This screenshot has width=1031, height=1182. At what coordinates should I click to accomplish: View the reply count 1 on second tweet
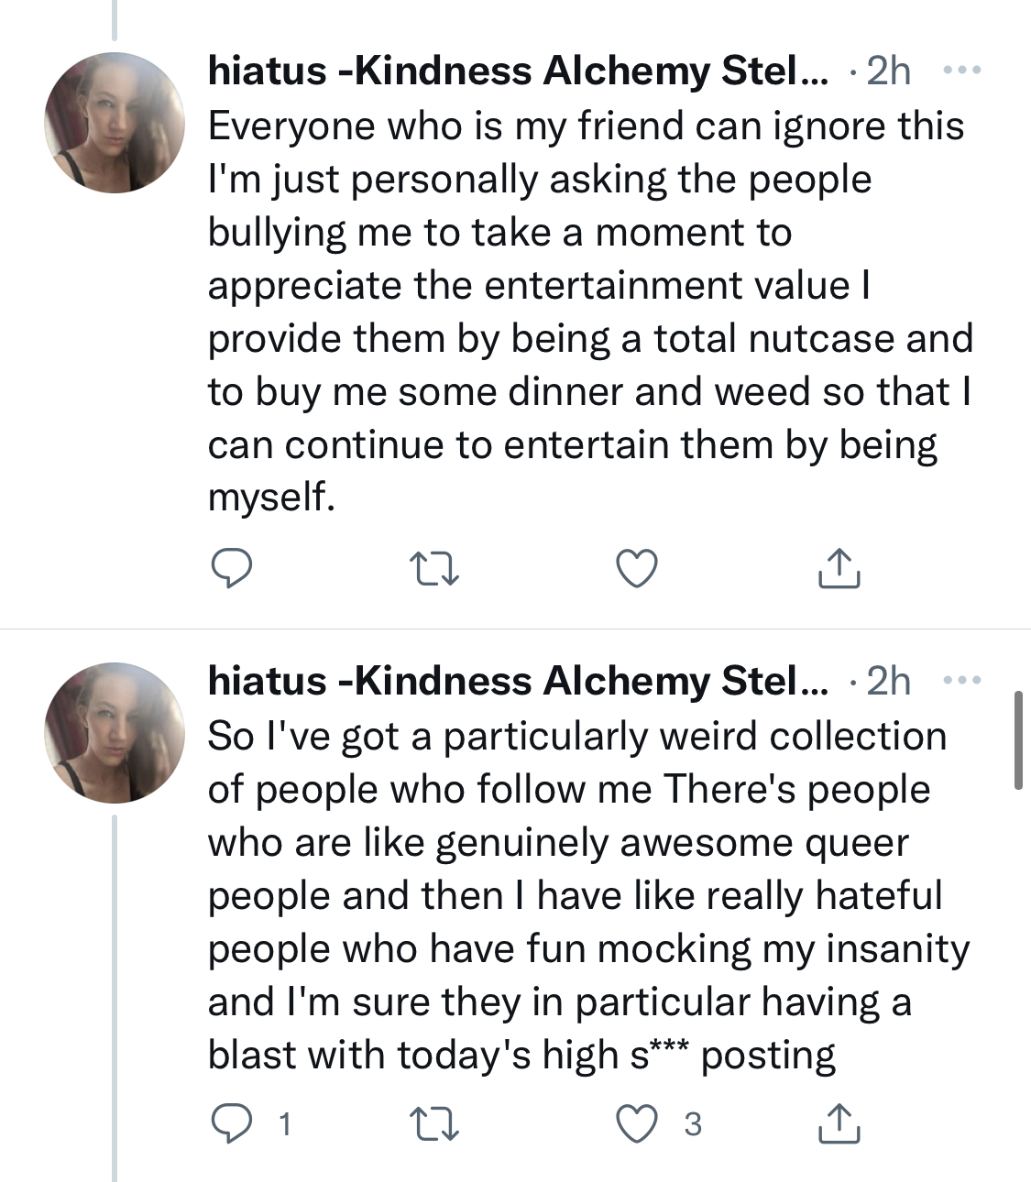pyautogui.click(x=285, y=1124)
